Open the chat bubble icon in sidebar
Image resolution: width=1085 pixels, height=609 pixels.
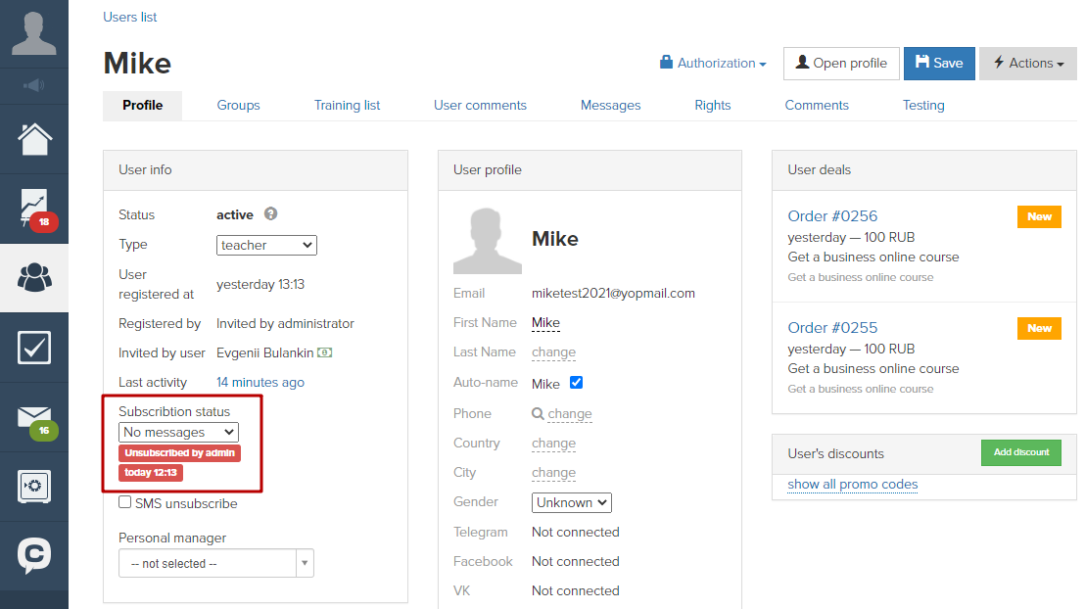(34, 556)
